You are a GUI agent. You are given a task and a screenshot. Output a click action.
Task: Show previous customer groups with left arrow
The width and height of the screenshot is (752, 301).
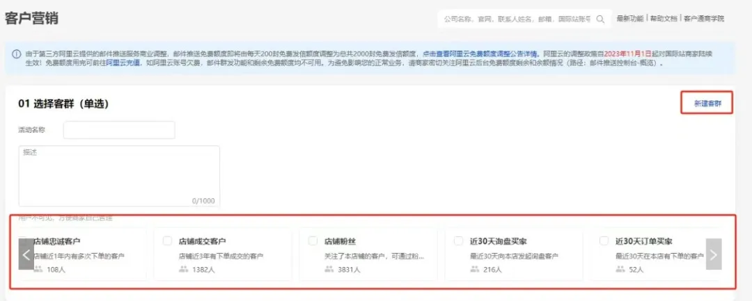click(x=26, y=254)
